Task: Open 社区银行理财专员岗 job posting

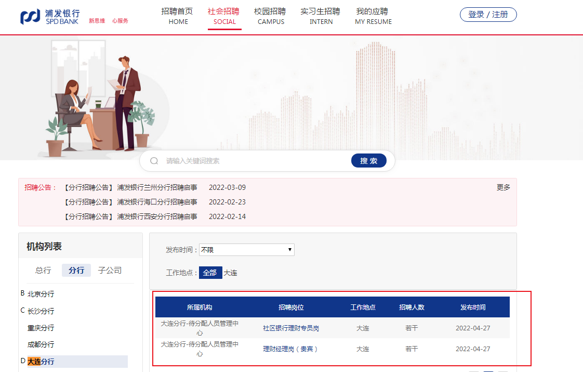Action: 291,328
